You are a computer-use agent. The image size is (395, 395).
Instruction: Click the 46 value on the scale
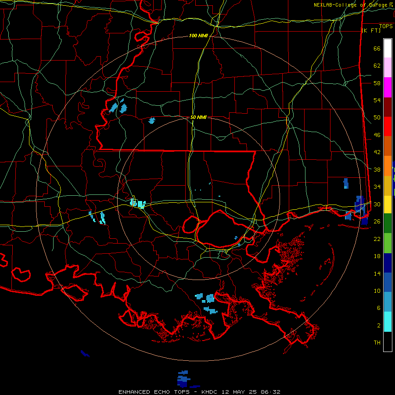point(377,135)
